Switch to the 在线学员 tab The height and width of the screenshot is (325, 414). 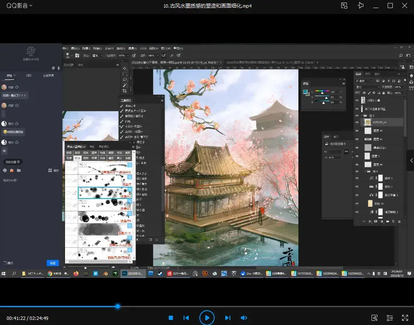48,76
